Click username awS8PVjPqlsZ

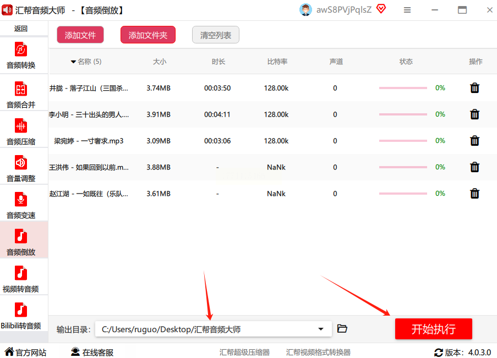click(344, 10)
